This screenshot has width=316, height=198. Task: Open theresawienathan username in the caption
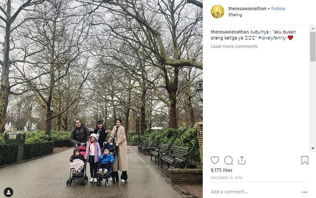[230, 32]
